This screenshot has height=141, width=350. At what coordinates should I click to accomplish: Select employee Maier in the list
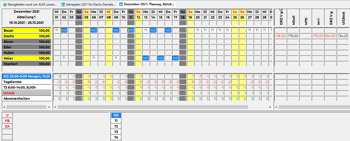coord(27,58)
